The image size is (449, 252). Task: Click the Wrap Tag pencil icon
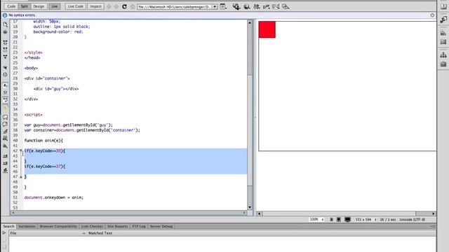tap(5, 132)
